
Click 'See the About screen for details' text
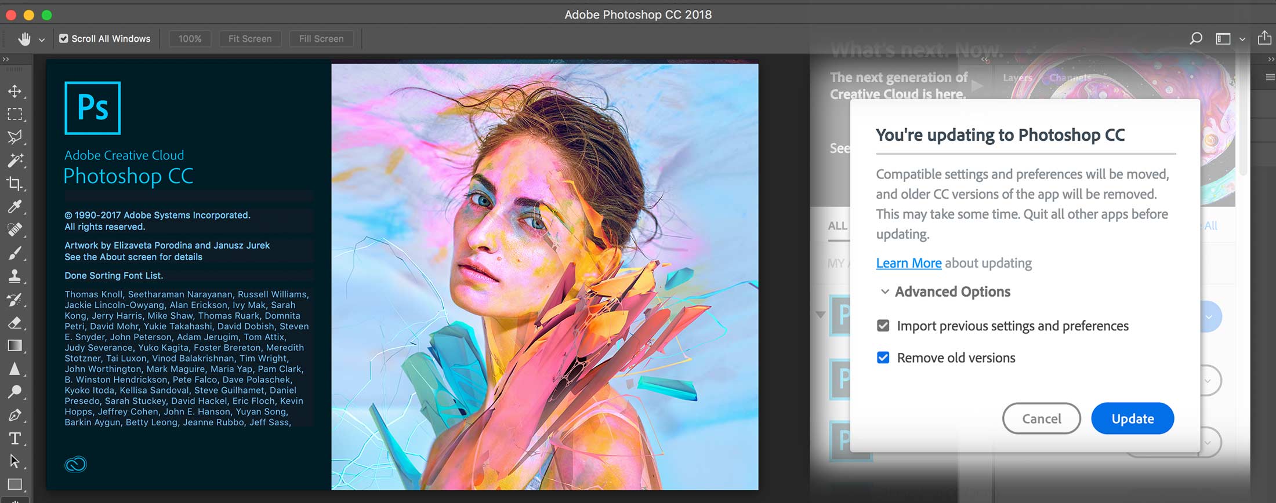133,257
